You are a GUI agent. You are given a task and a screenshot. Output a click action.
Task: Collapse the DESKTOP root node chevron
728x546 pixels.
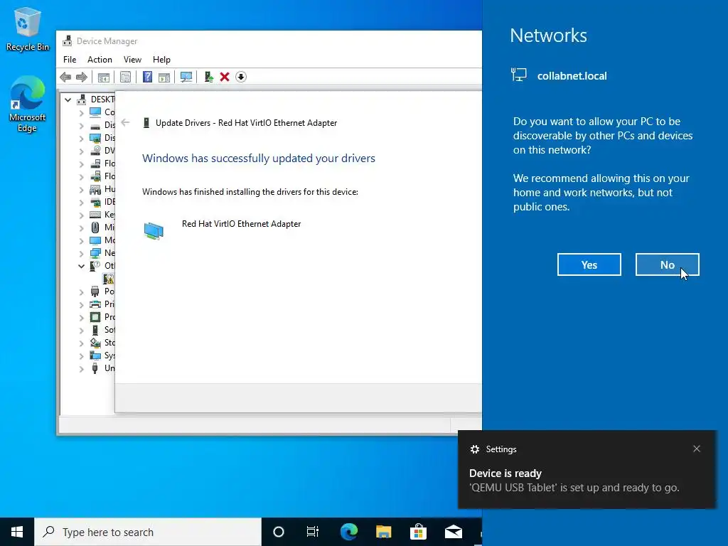tap(68, 100)
